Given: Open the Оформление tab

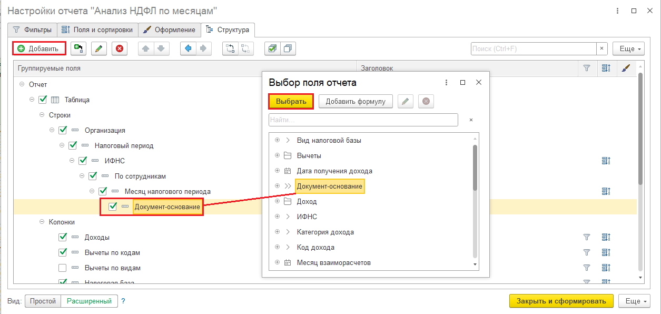Looking at the screenshot, I should click(x=170, y=30).
